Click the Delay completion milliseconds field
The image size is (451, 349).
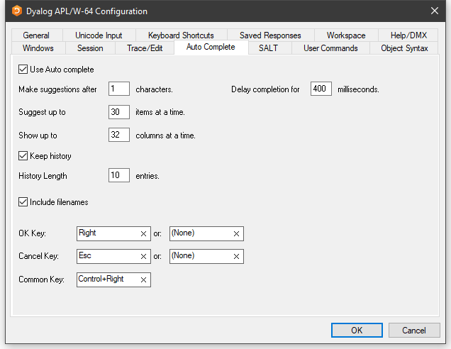[x=321, y=89]
